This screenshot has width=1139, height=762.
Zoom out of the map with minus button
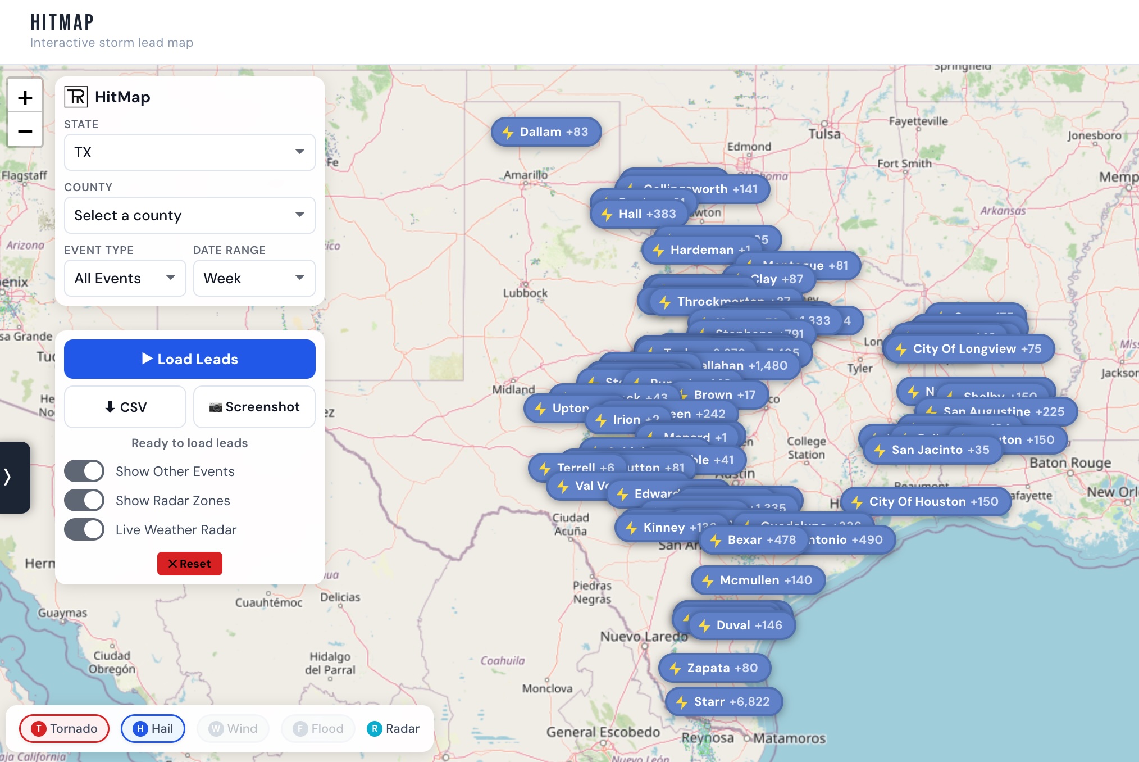point(25,131)
